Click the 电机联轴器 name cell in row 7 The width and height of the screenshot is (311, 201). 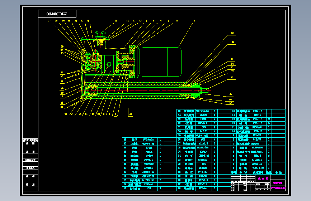pos(243,144)
